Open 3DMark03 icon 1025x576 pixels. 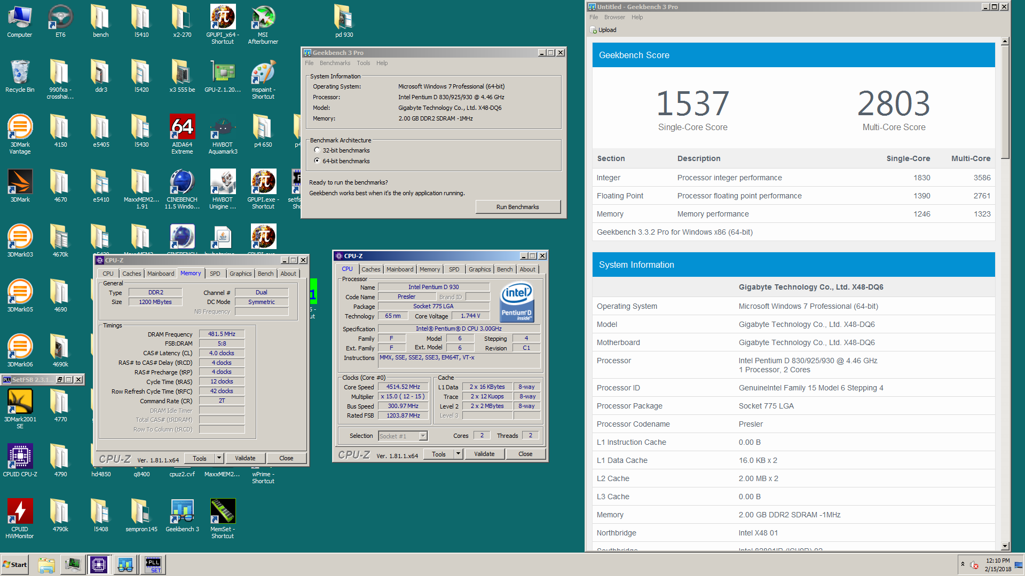pyautogui.click(x=20, y=241)
